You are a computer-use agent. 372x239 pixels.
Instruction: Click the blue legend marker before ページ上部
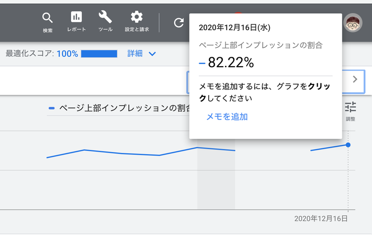[x=51, y=108]
